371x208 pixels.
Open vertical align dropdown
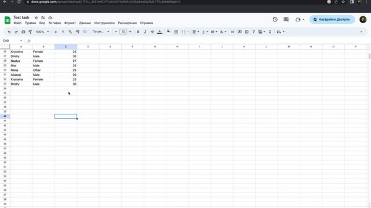click(205, 32)
